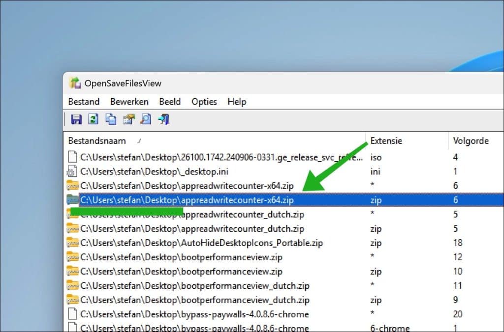This screenshot has height=332, width=504.
Task: Open the Properties toolbar icon
Action: tap(129, 119)
